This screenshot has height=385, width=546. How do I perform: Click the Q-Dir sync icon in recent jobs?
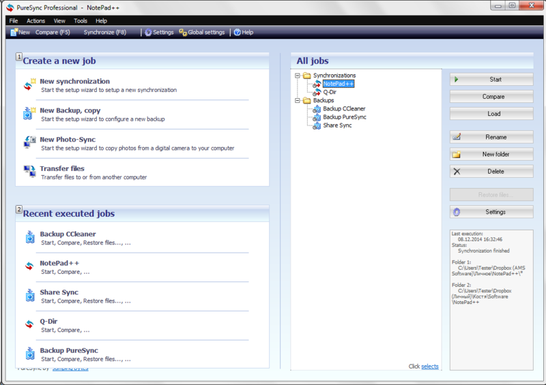(x=29, y=324)
